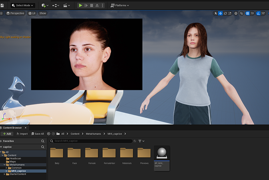Select the rotate gizmo tool
Image resolution: width=269 pixels, height=180 pixels.
coord(225,13)
